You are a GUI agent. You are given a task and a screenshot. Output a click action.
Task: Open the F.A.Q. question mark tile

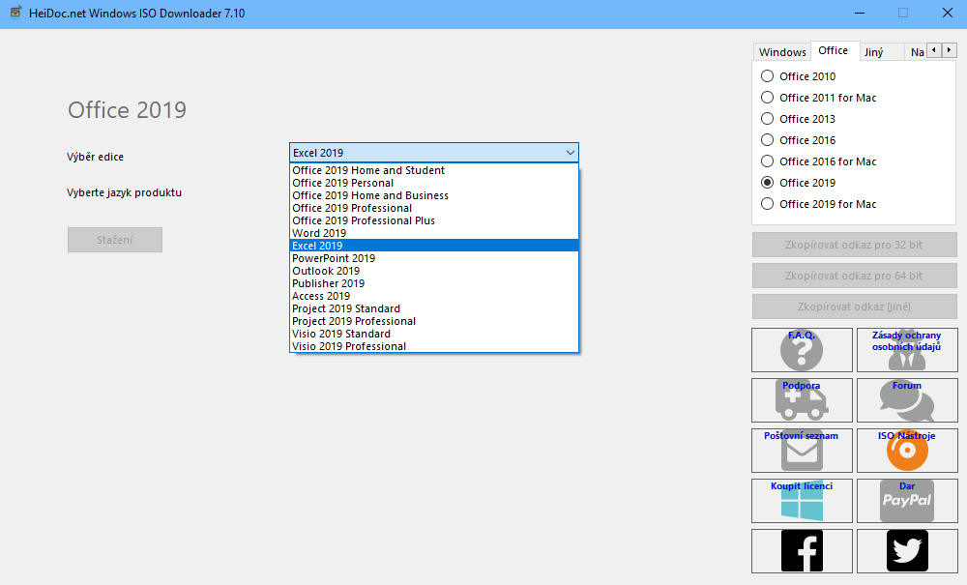[x=802, y=350]
